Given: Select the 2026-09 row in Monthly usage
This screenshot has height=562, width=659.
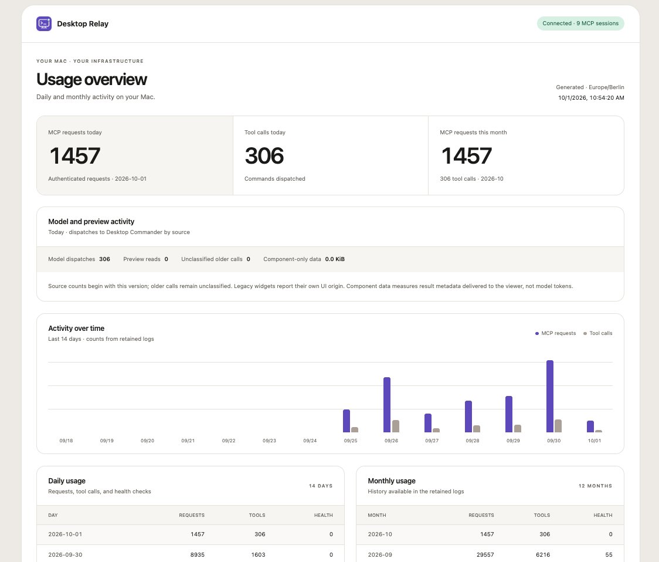Looking at the screenshot, I should pos(490,555).
